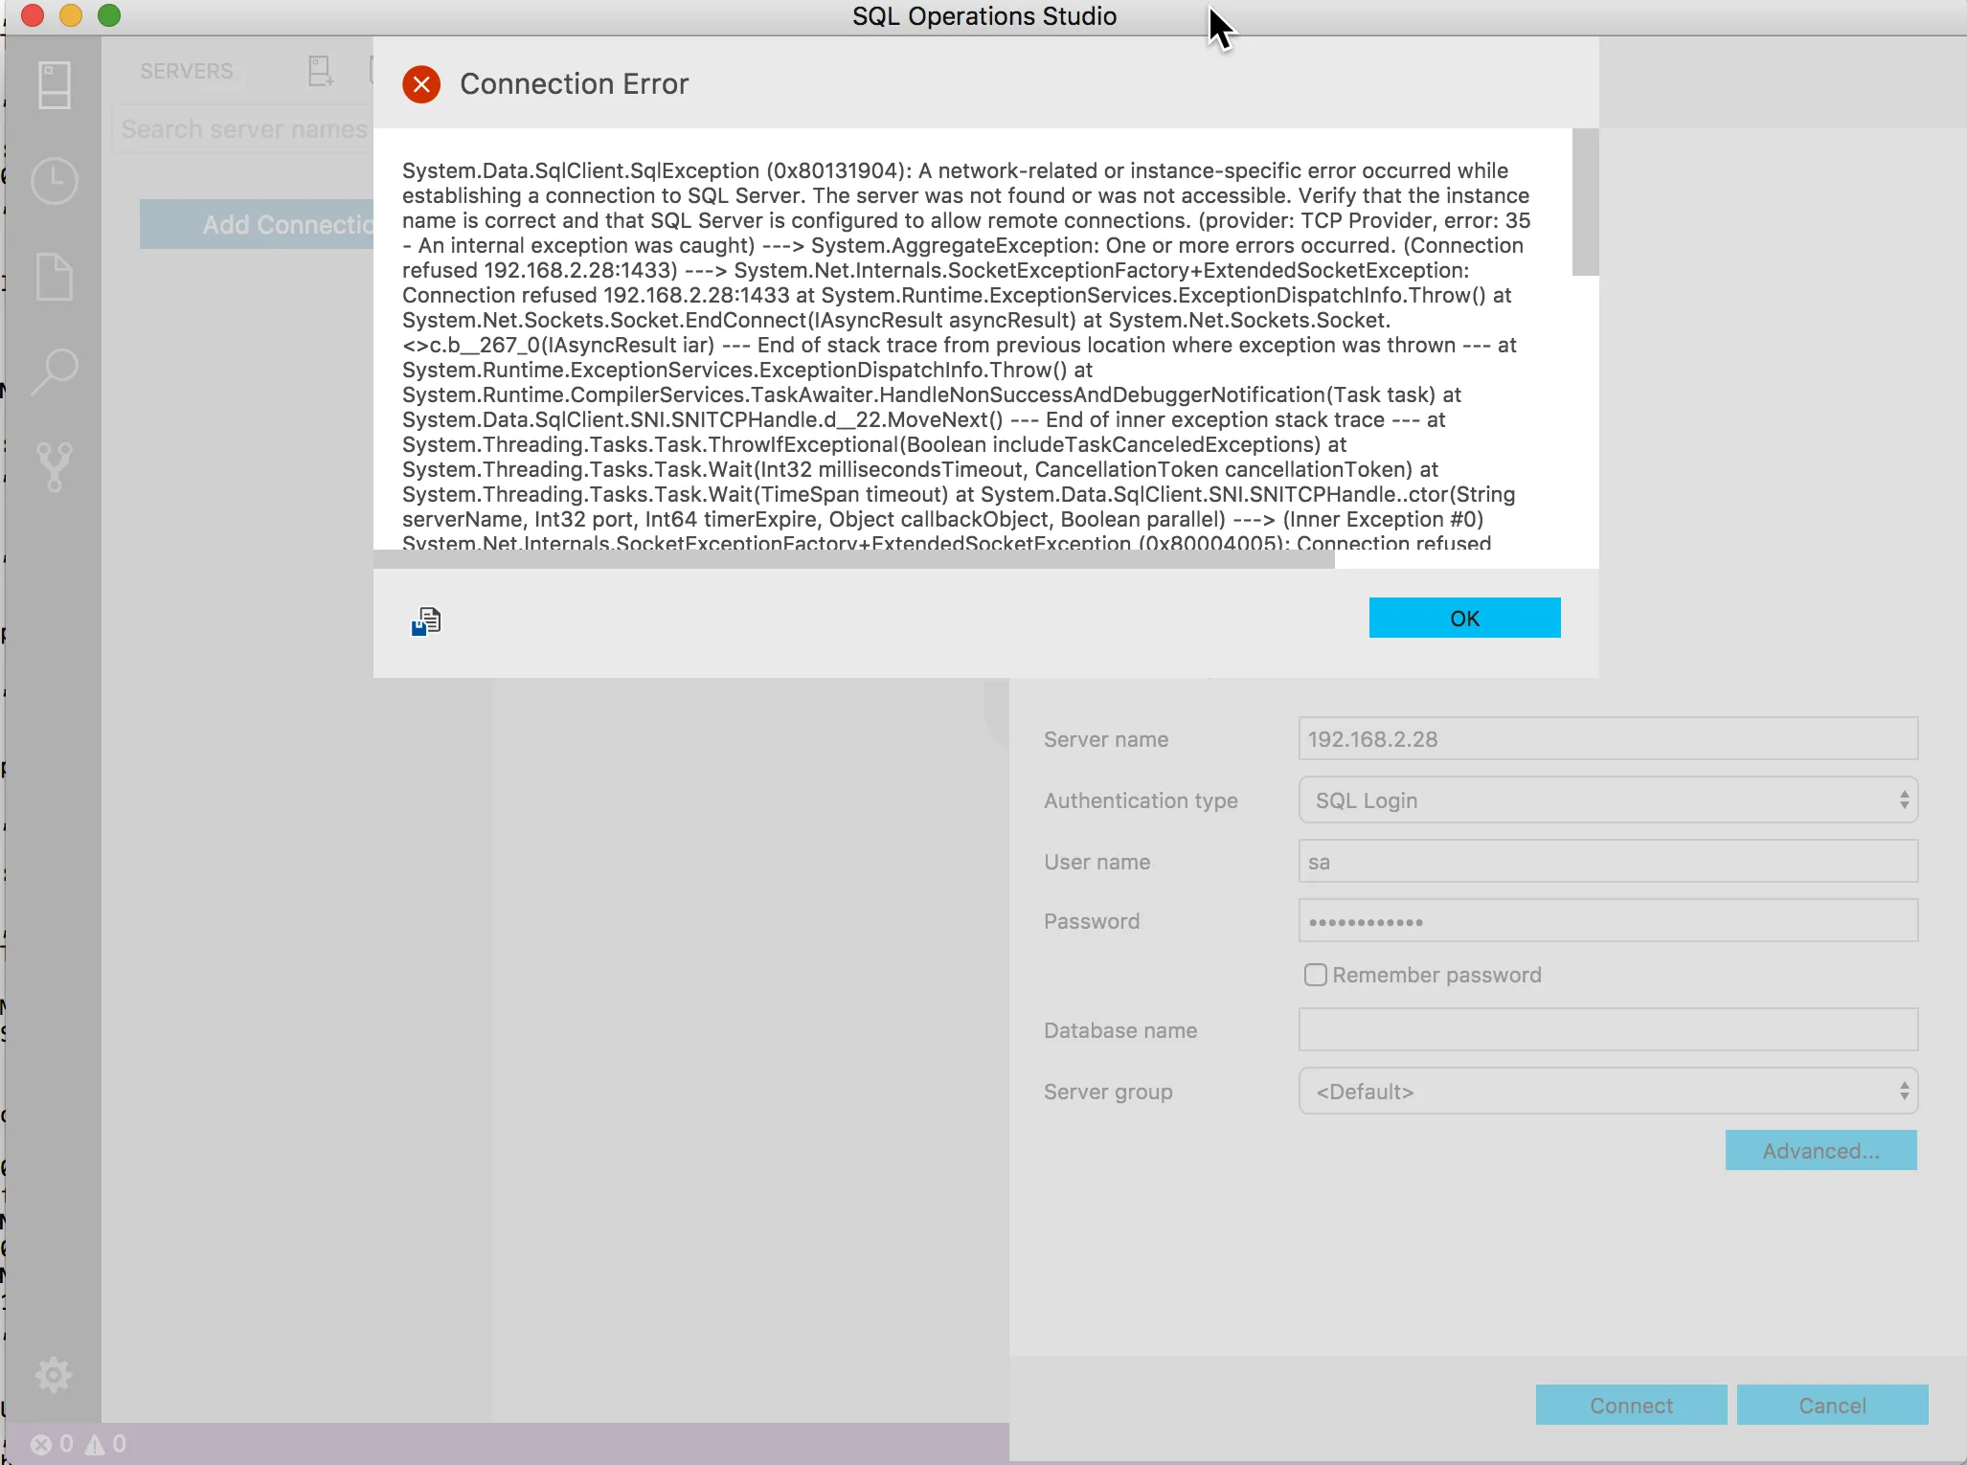This screenshot has width=1967, height=1465.
Task: Click the Database name input field
Action: 1607,1030
